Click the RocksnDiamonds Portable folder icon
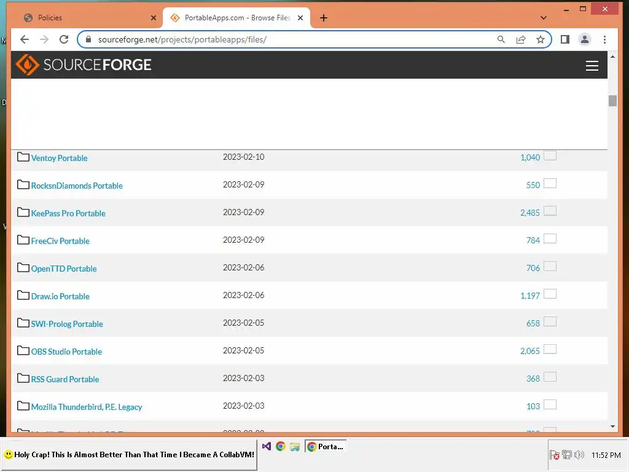 [x=23, y=184]
